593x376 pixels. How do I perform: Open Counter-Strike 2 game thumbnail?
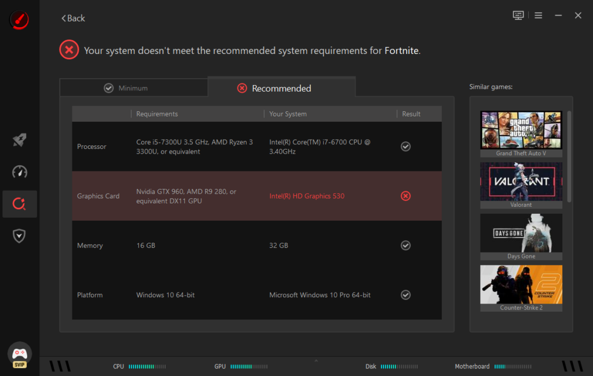(x=521, y=284)
